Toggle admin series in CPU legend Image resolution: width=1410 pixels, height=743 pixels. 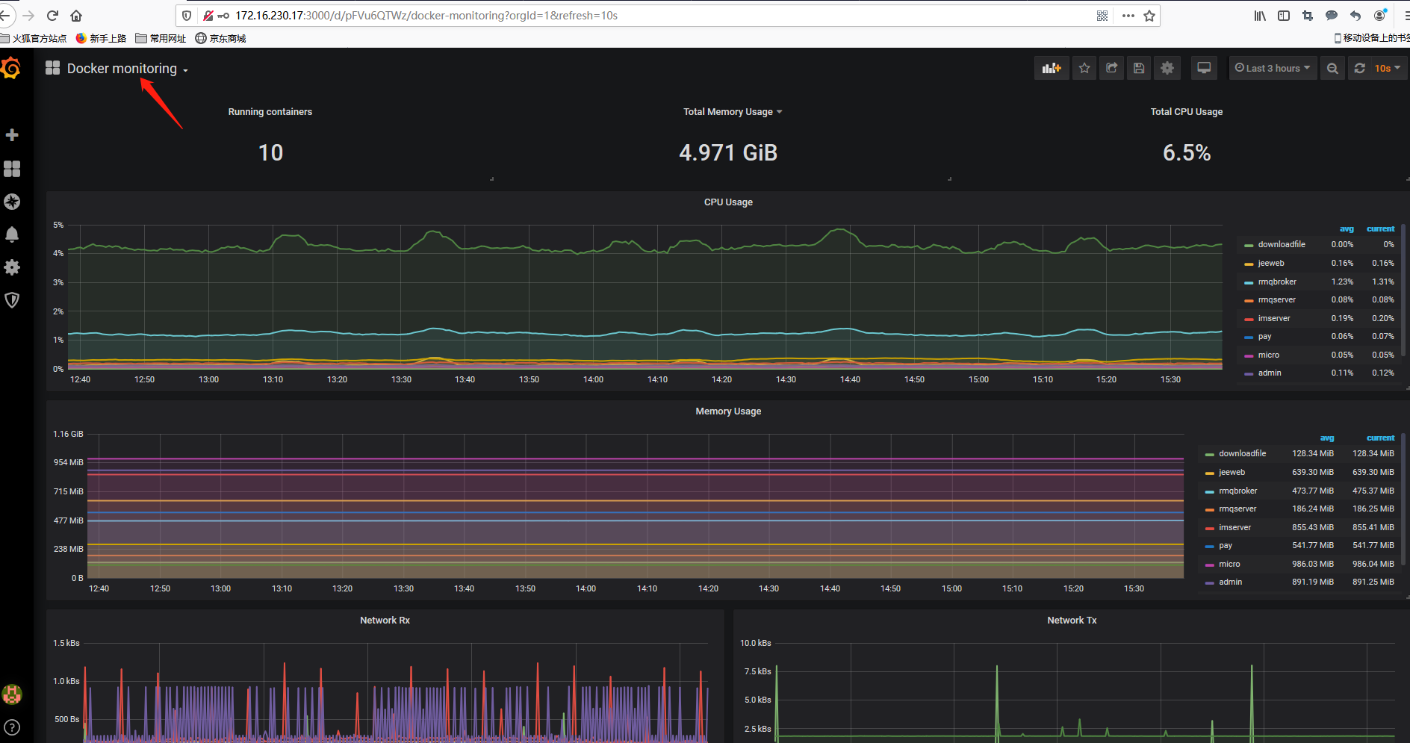(1269, 373)
